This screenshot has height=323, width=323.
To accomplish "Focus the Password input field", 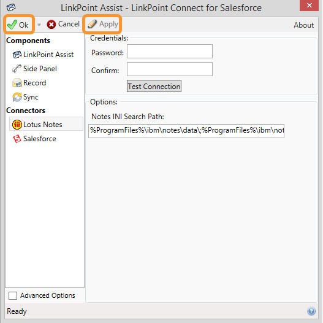I will pos(170,52).
